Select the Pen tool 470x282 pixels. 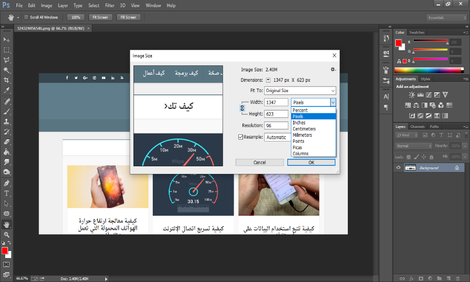(6, 183)
